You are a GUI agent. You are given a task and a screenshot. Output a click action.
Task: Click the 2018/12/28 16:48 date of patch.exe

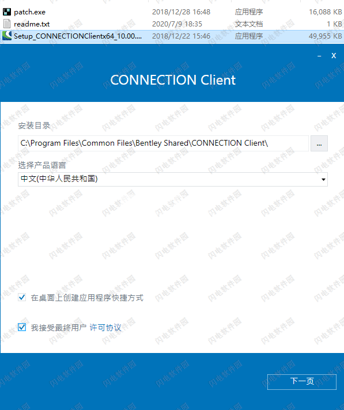181,12
